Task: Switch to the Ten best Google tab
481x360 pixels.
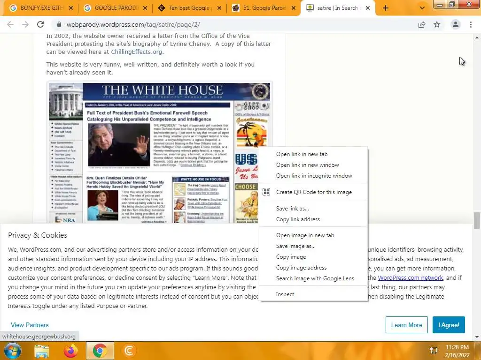Action: click(x=189, y=8)
